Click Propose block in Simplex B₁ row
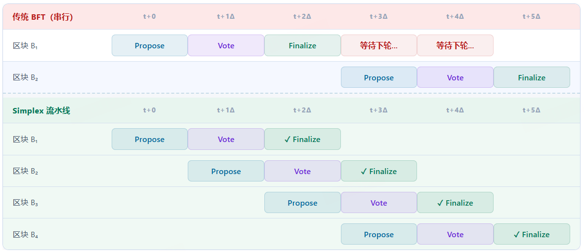Viewport: 584px width, 252px height. click(x=150, y=139)
